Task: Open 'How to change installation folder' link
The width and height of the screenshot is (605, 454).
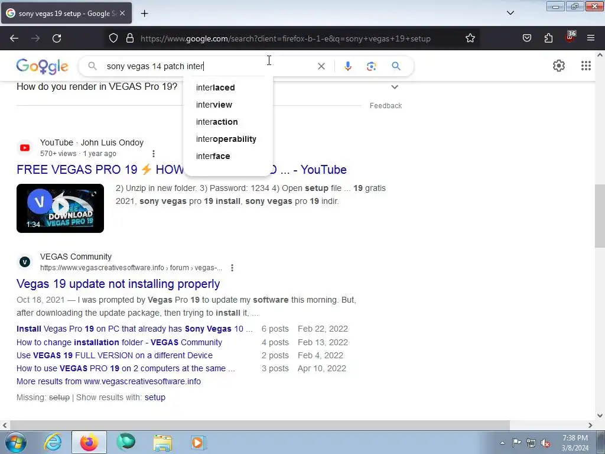Action: click(x=119, y=342)
